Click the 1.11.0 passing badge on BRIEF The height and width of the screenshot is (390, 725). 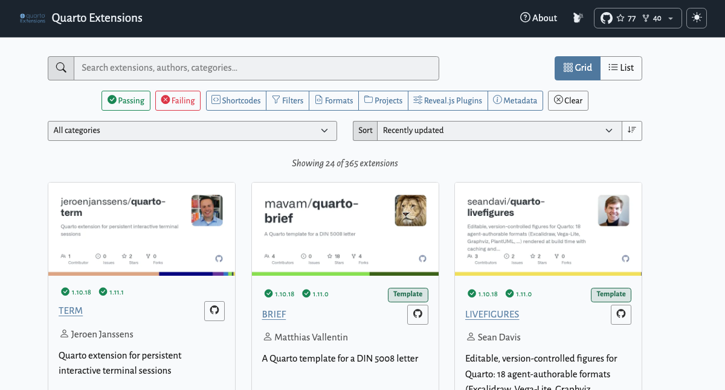click(x=315, y=294)
